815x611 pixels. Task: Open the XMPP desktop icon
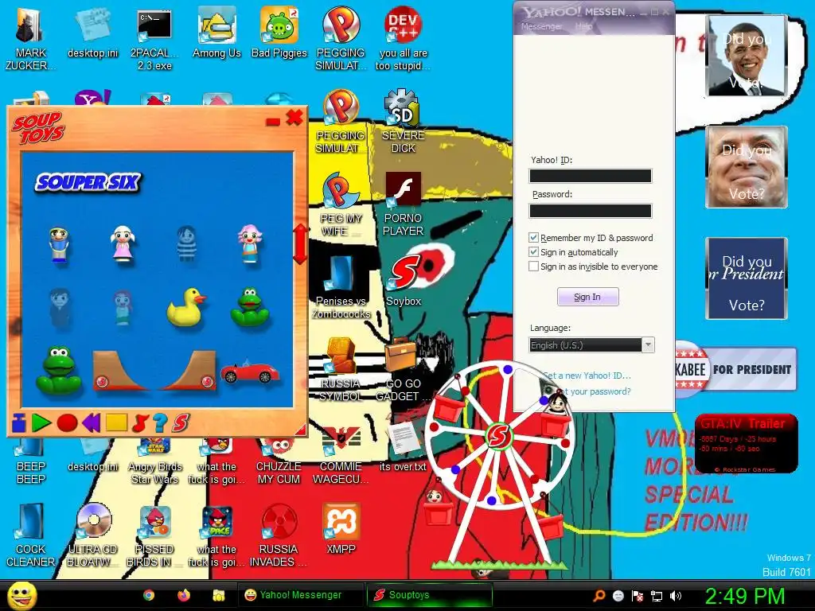point(341,529)
